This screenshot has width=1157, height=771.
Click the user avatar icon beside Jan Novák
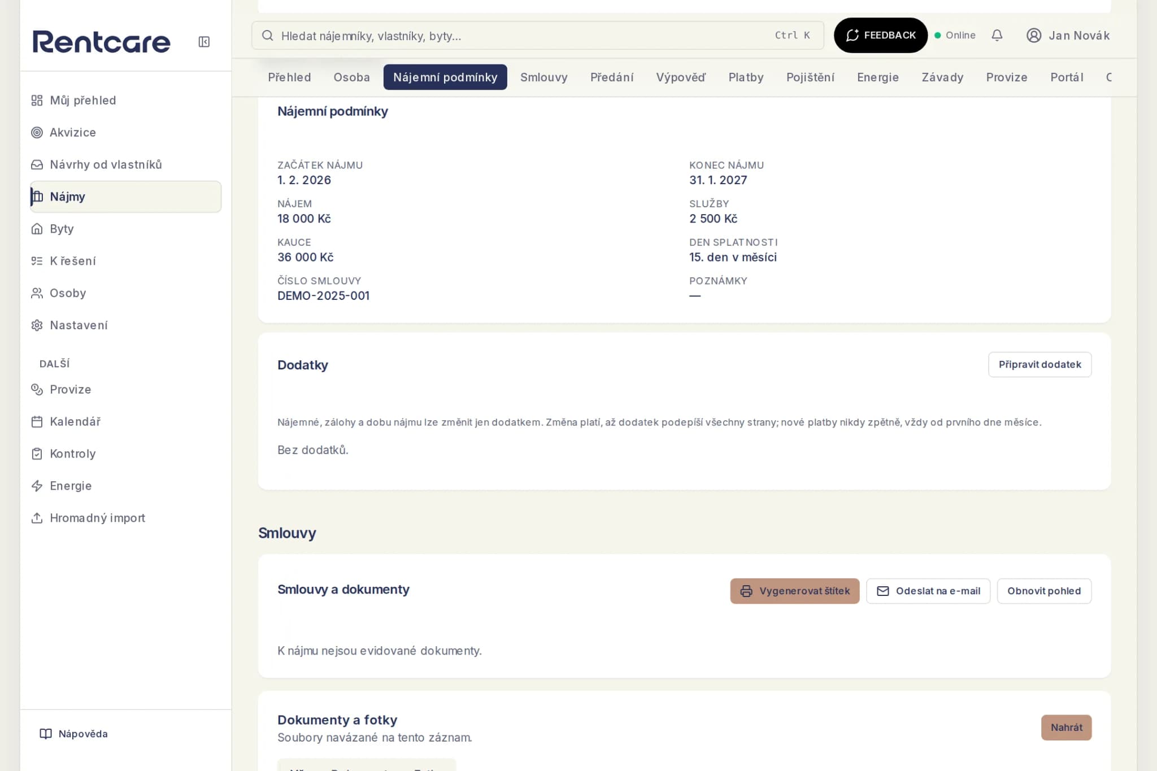coord(1034,36)
